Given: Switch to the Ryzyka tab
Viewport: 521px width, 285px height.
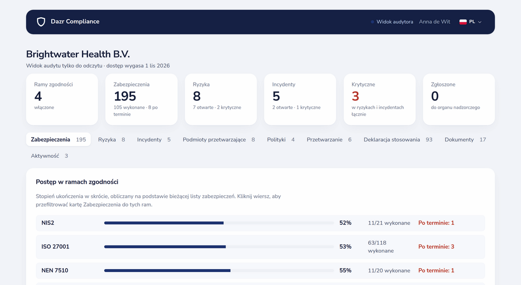Looking at the screenshot, I should click(x=112, y=140).
